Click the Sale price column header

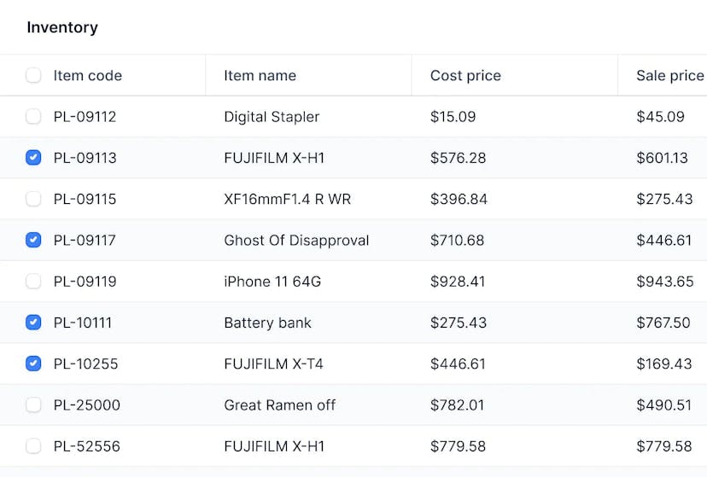point(669,75)
